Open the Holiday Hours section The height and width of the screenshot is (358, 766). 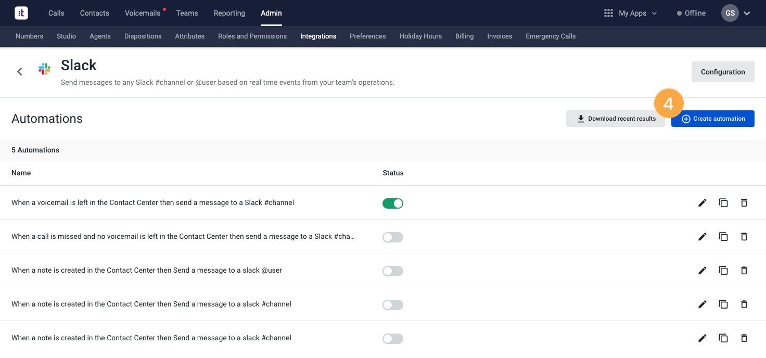tap(420, 36)
